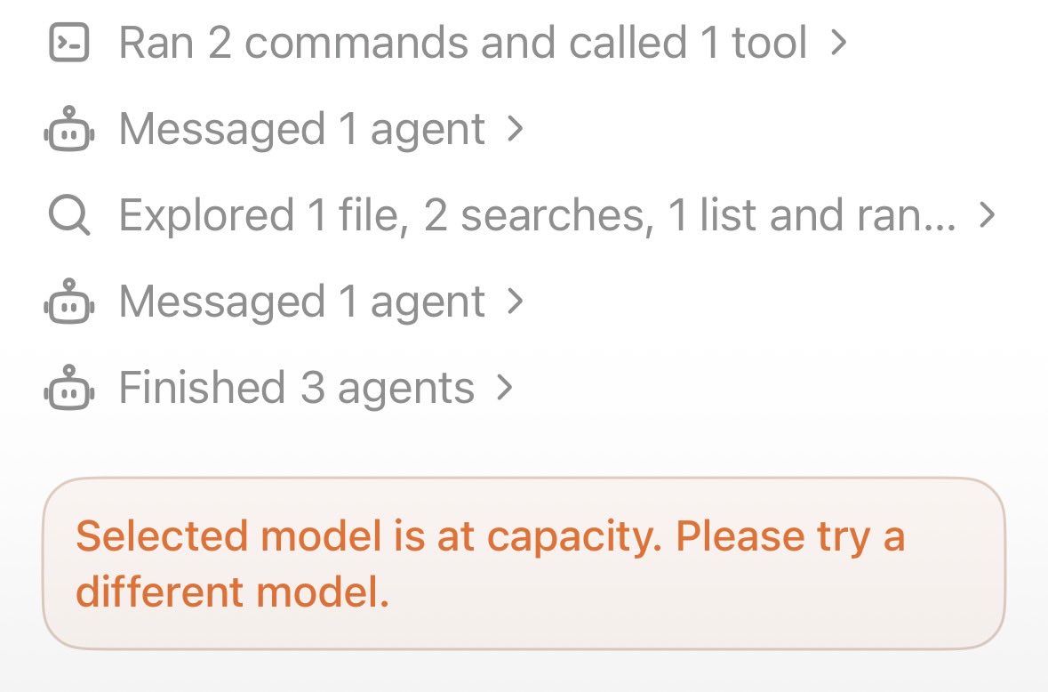Click Selected model is at capacity error text

tap(369, 536)
